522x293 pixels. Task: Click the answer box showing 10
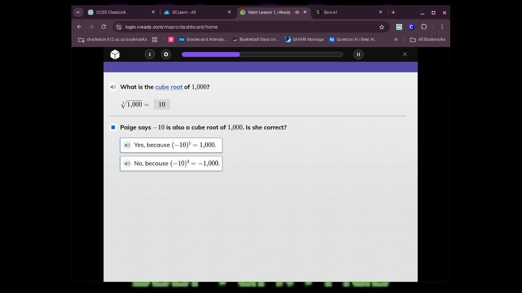pyautogui.click(x=162, y=105)
